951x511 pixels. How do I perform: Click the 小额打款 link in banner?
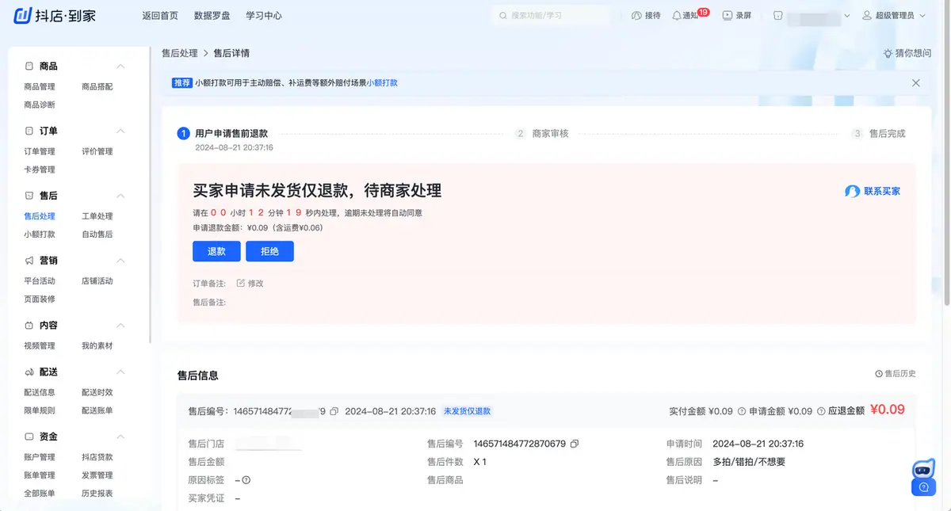pos(382,82)
